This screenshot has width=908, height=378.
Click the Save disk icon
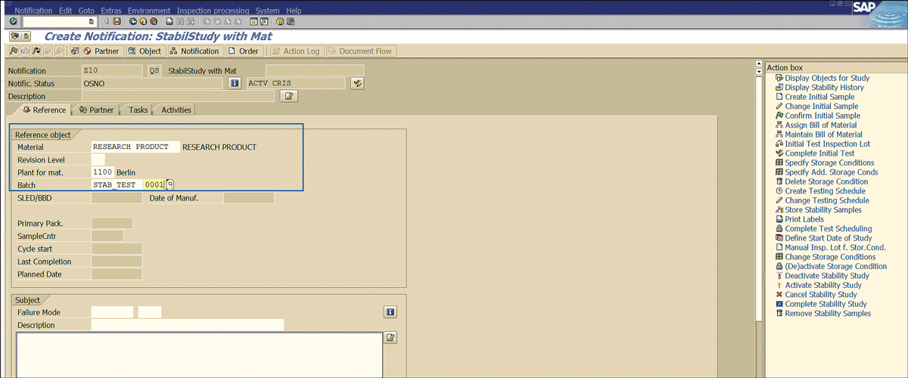tap(117, 21)
